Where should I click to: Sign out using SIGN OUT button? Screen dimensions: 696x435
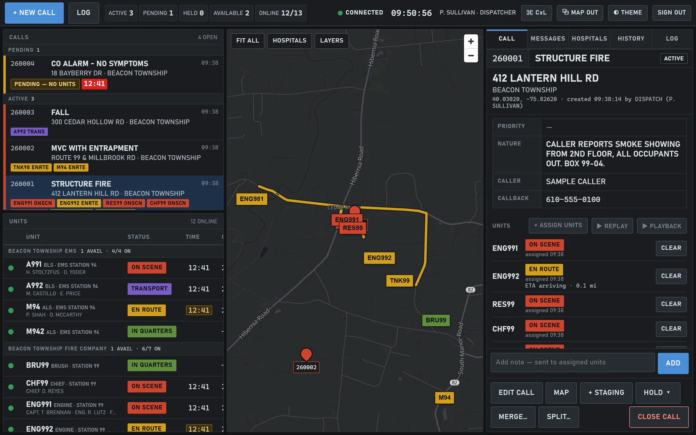click(671, 13)
